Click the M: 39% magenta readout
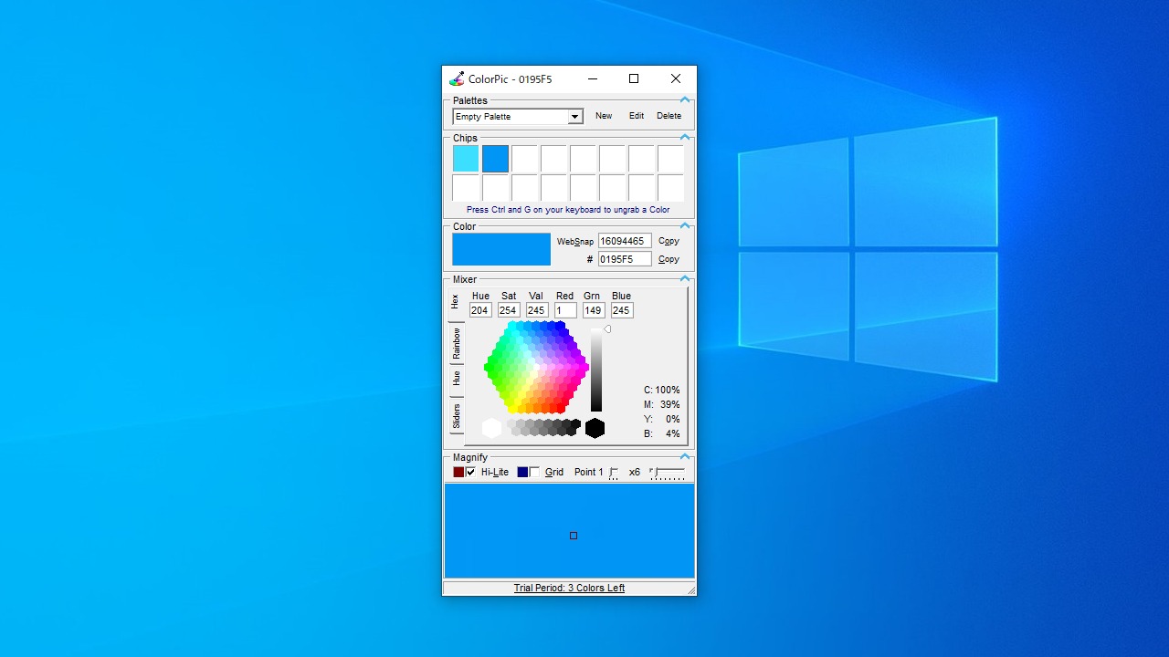This screenshot has width=1169, height=657. point(662,404)
